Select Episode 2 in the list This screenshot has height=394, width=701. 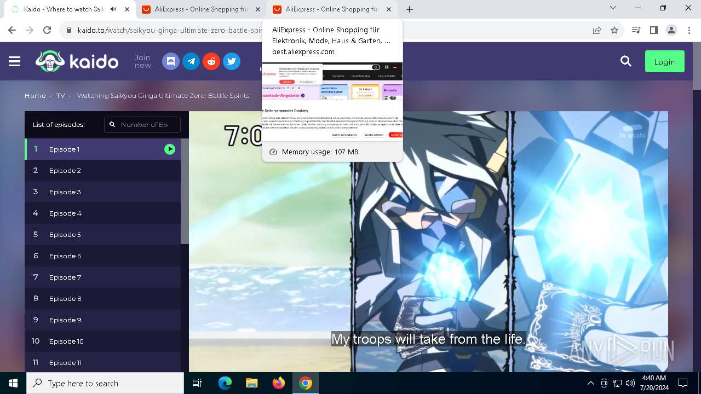(x=102, y=170)
